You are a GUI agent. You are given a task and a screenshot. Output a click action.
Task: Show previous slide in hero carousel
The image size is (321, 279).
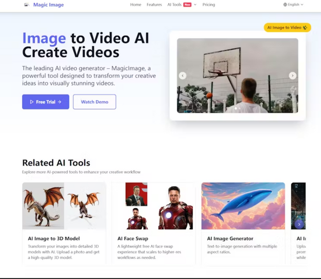183,76
